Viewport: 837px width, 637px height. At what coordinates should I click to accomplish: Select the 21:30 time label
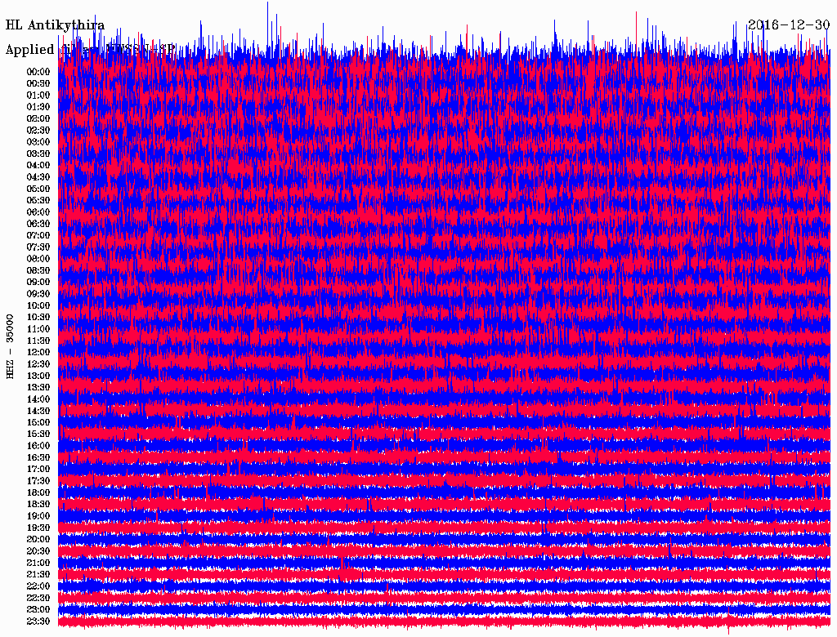38,575
